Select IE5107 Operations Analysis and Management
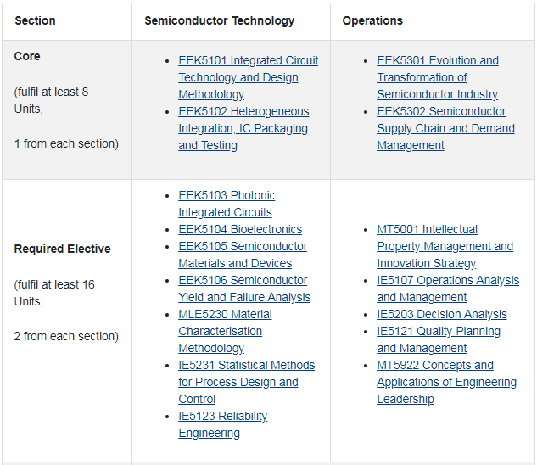 pos(448,289)
